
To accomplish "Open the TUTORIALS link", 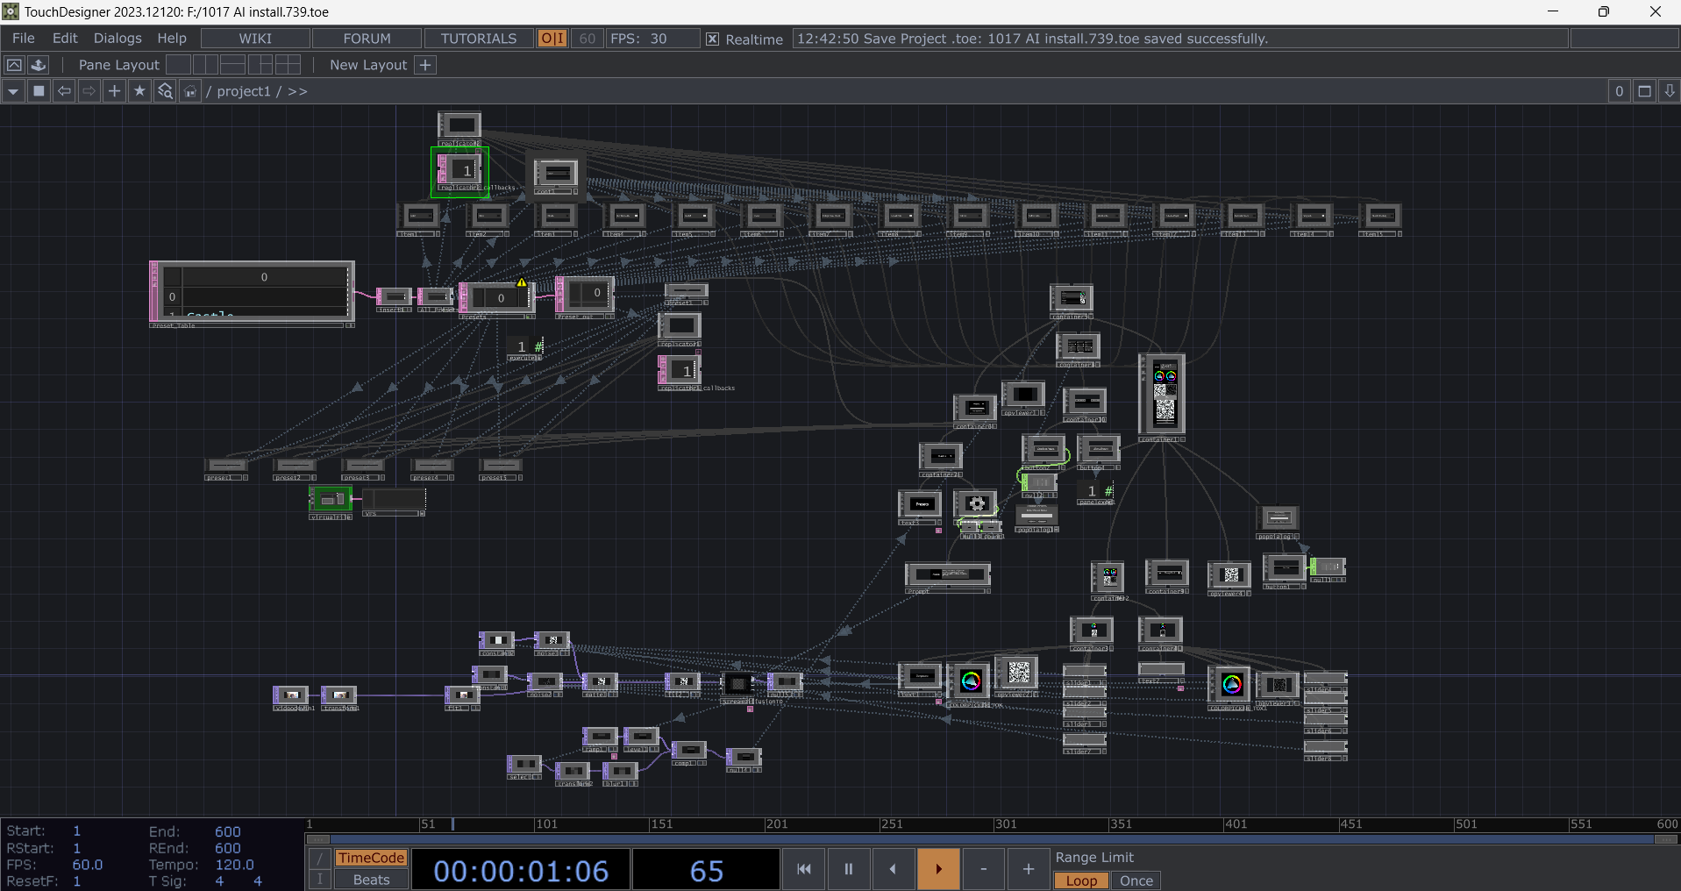I will point(479,39).
